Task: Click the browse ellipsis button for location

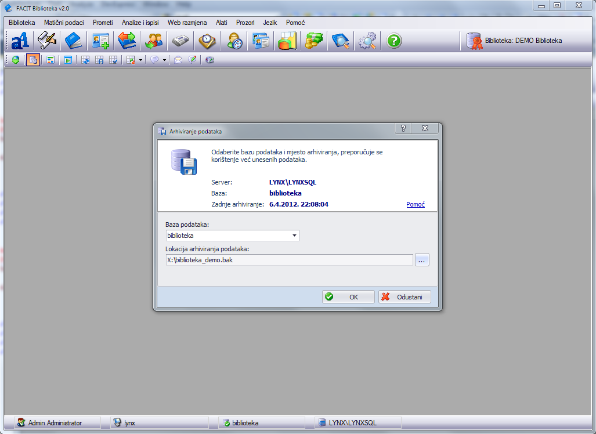Action: click(422, 260)
